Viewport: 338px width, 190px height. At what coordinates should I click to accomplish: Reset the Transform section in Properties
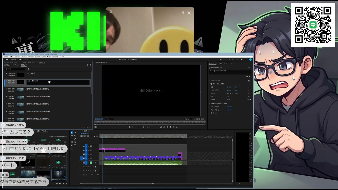point(249,81)
